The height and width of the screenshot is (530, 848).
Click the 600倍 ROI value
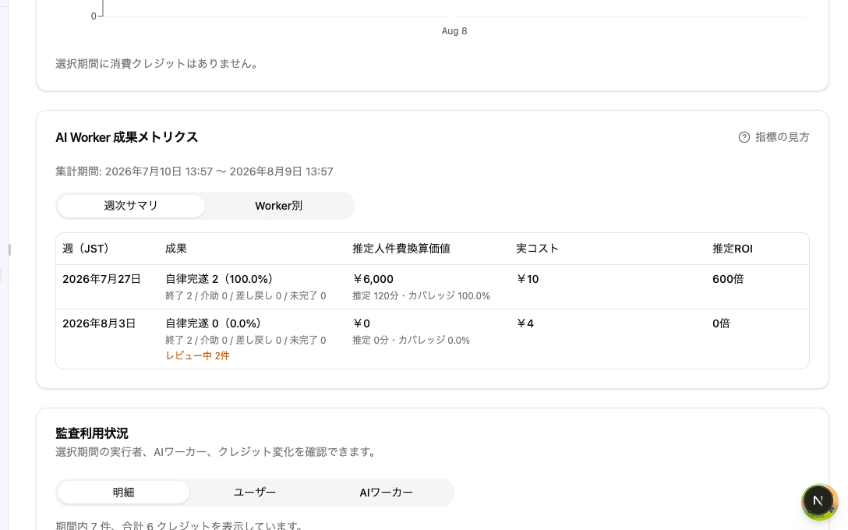tap(728, 279)
